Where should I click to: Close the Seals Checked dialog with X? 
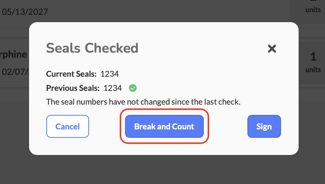272,48
